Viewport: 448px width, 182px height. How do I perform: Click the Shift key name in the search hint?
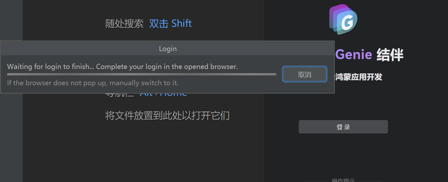182,24
